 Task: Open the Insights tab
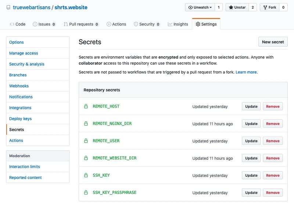(178, 24)
